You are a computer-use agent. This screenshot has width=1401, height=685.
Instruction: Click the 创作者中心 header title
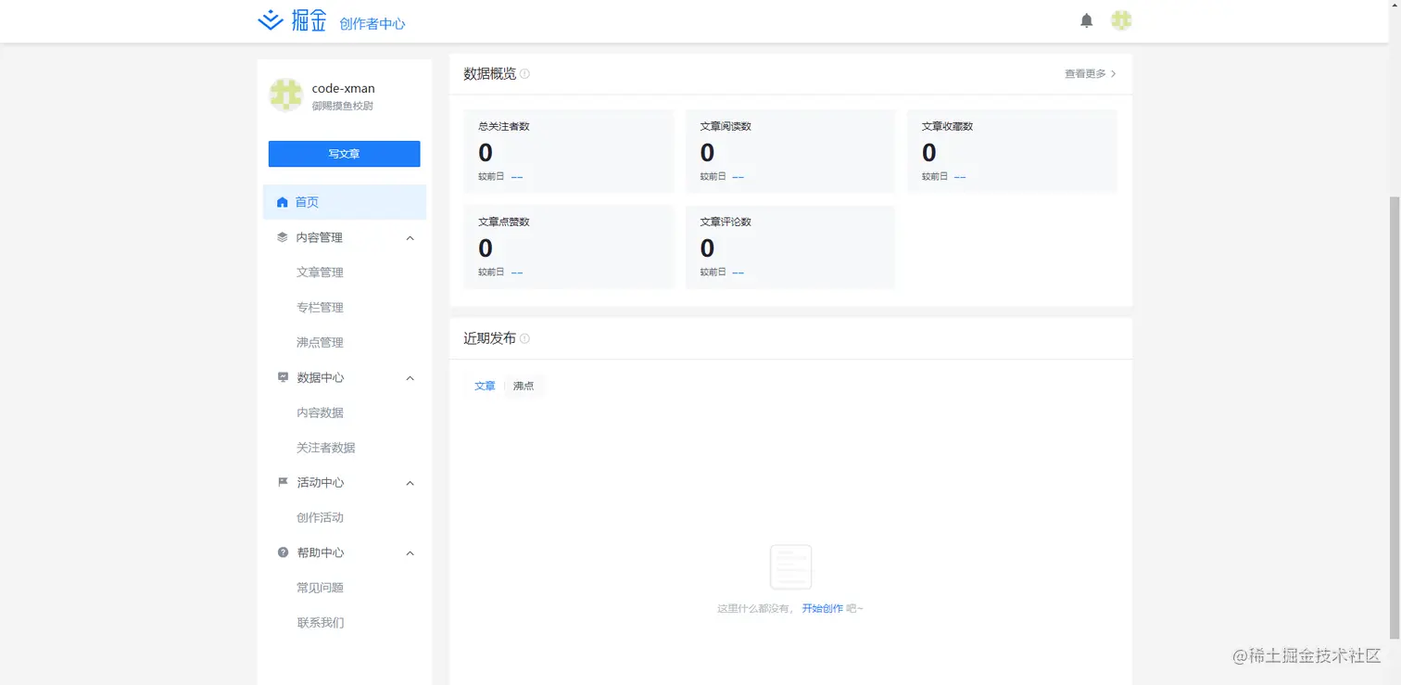click(x=372, y=24)
